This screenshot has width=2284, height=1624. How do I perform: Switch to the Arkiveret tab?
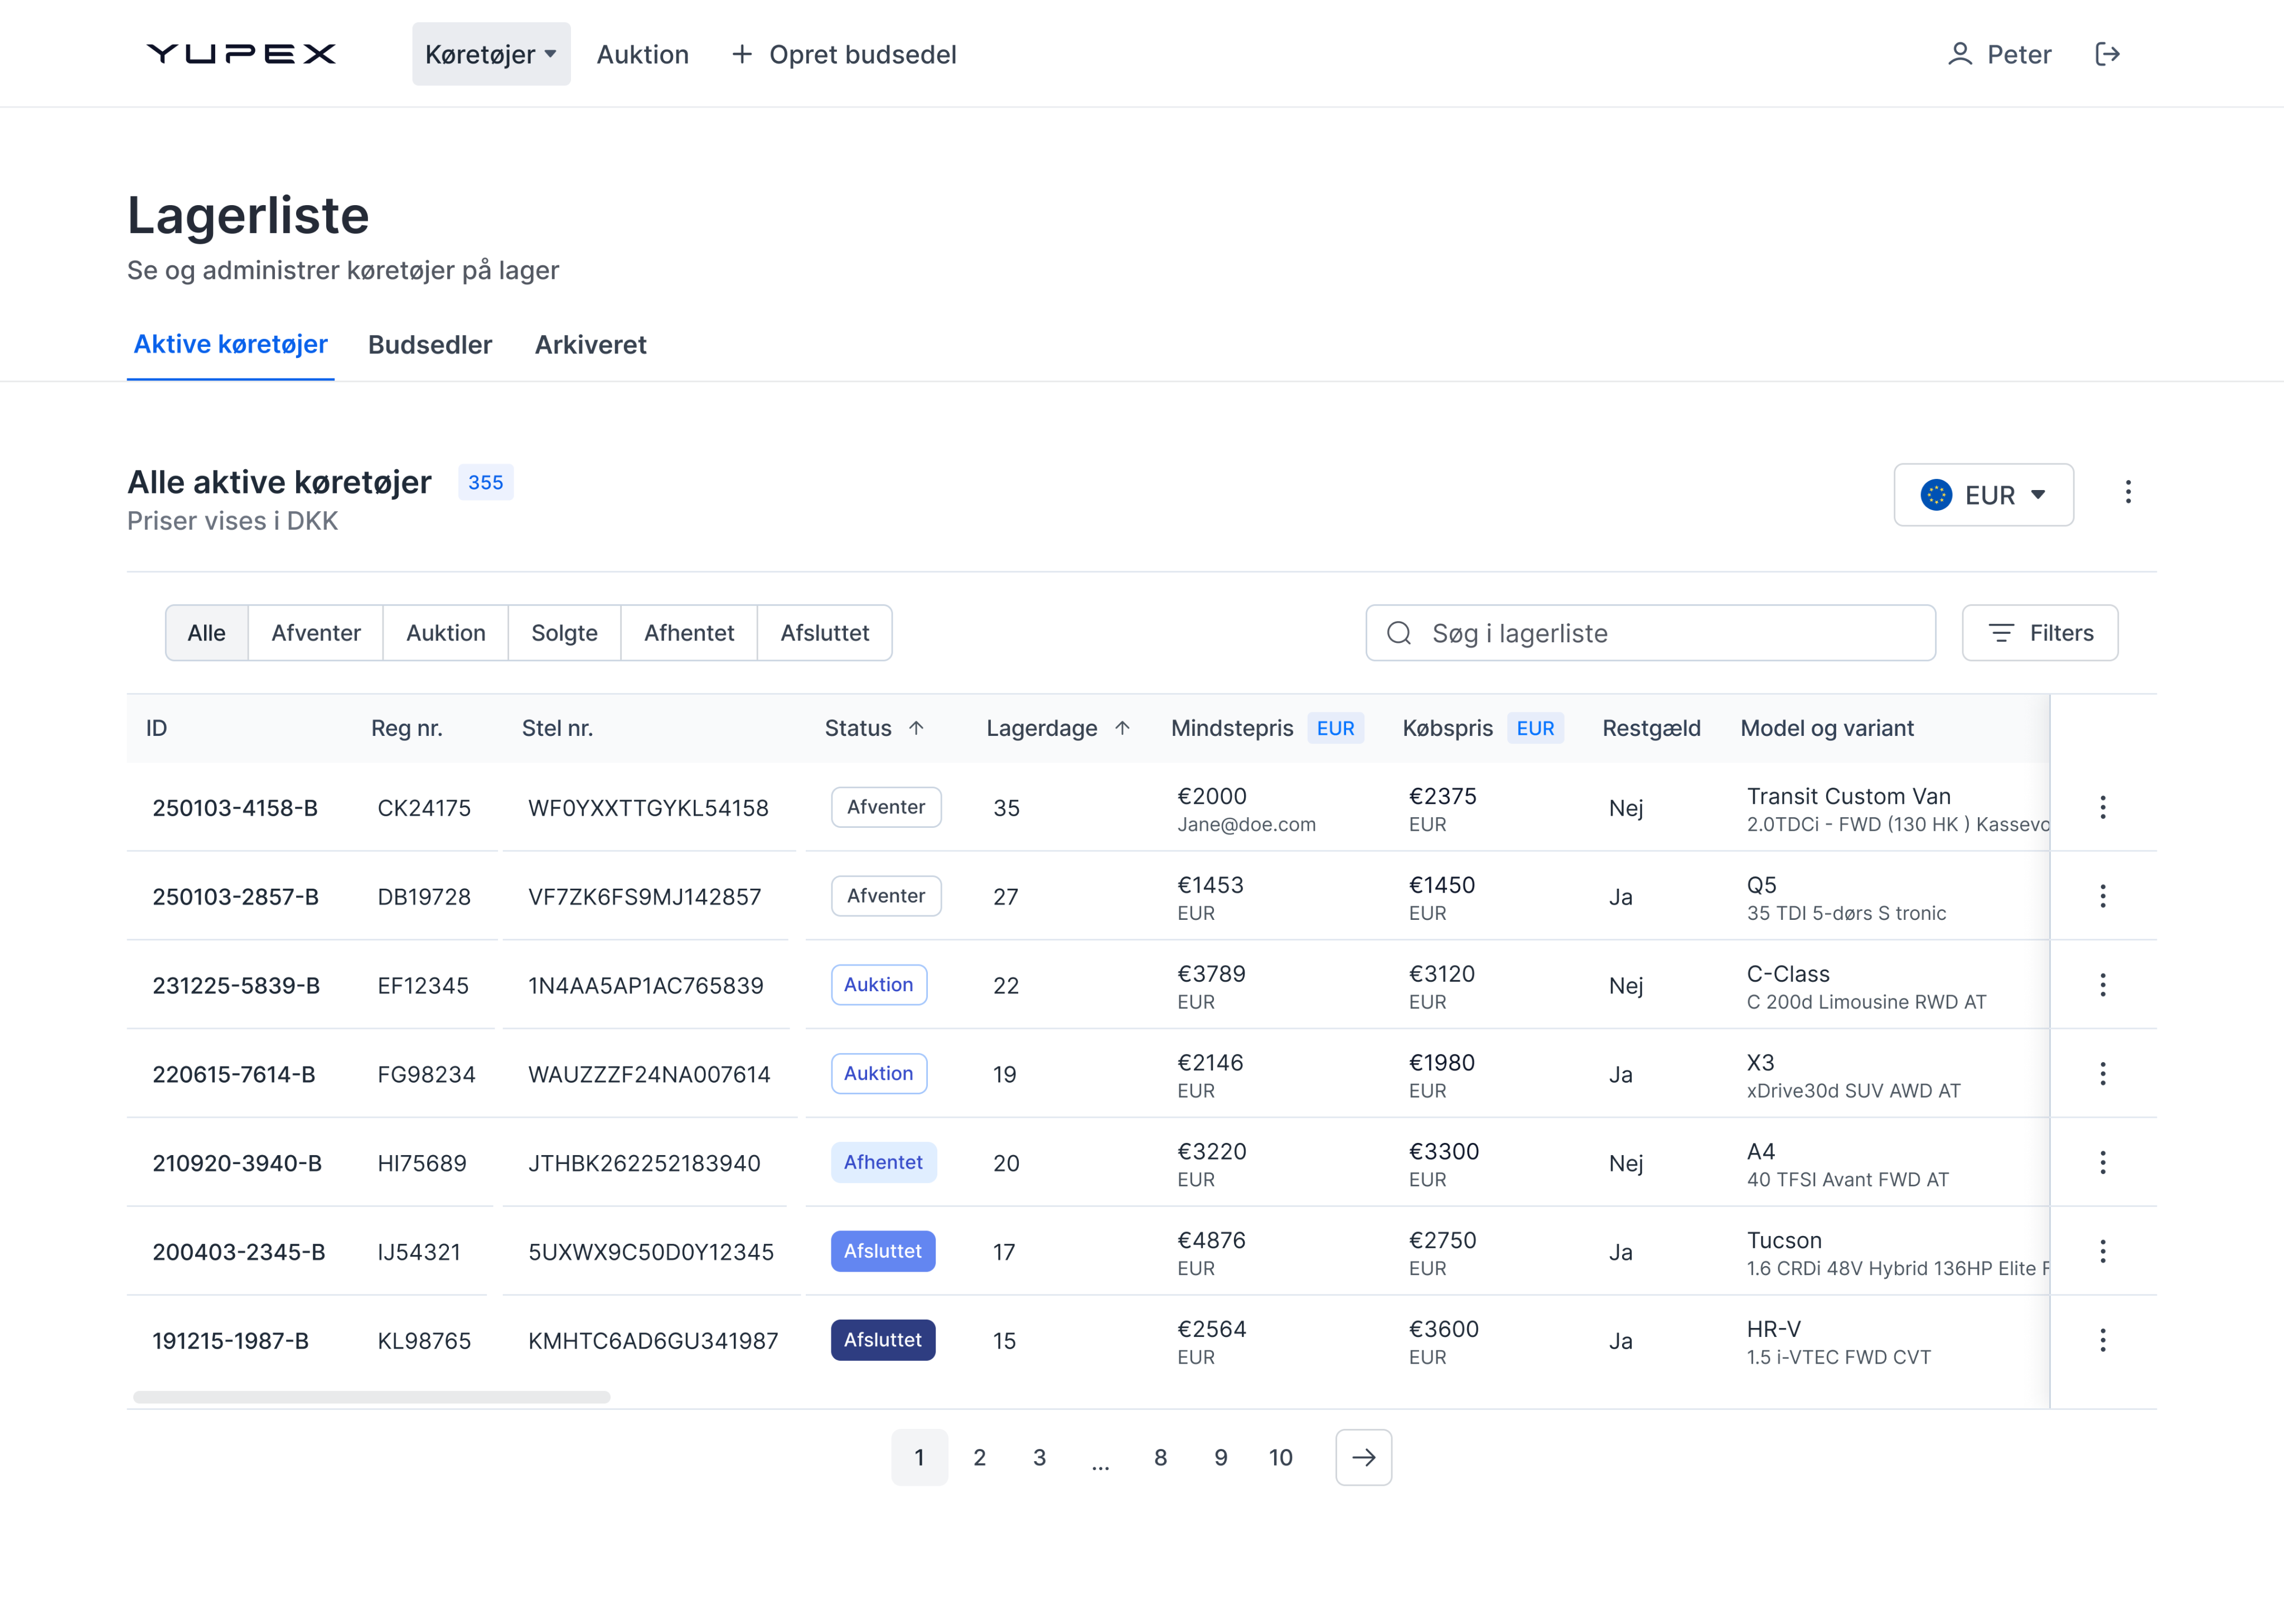pos(590,345)
